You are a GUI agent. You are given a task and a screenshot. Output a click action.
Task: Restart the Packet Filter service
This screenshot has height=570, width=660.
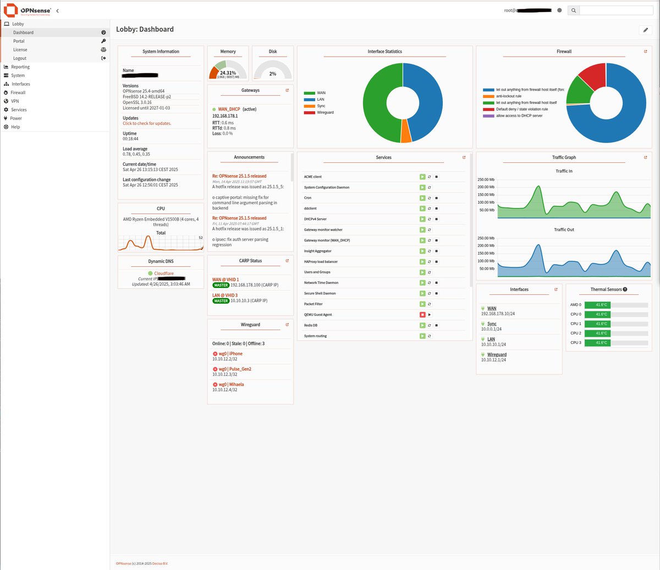click(430, 304)
